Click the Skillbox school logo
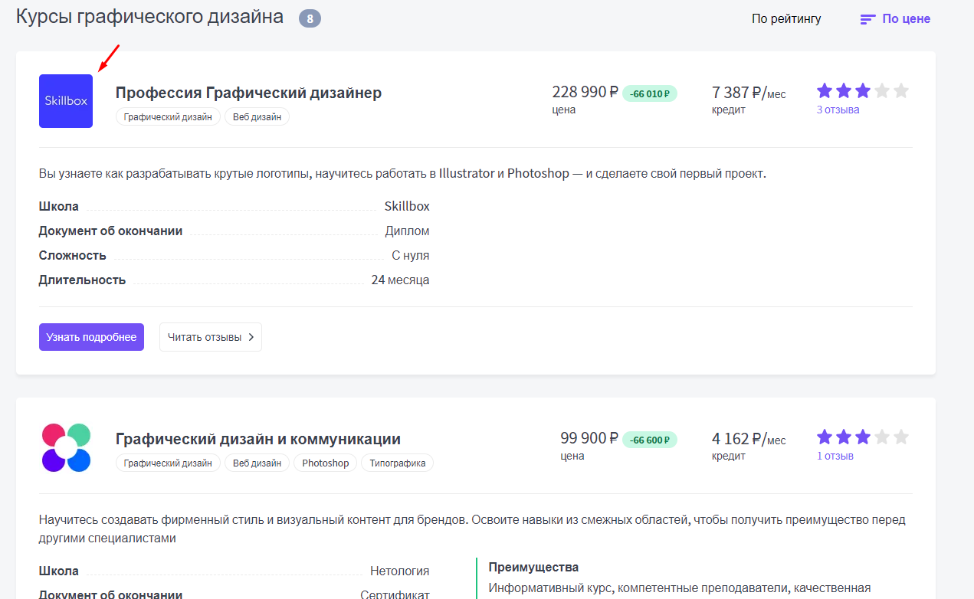The width and height of the screenshot is (974, 599). pos(66,101)
